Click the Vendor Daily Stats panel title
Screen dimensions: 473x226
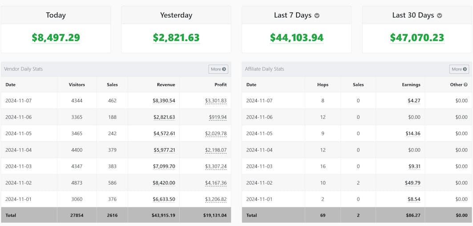click(24, 69)
